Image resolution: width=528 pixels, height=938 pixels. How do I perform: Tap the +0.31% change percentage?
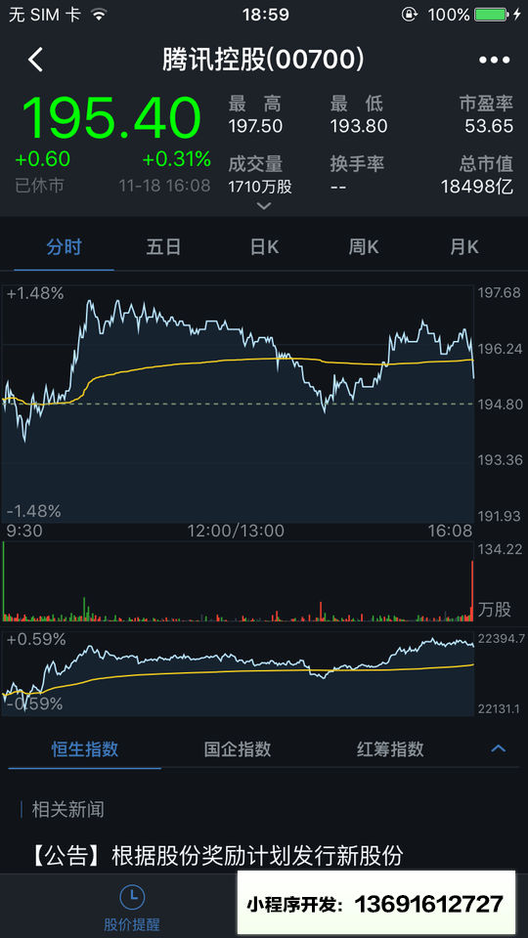click(176, 159)
